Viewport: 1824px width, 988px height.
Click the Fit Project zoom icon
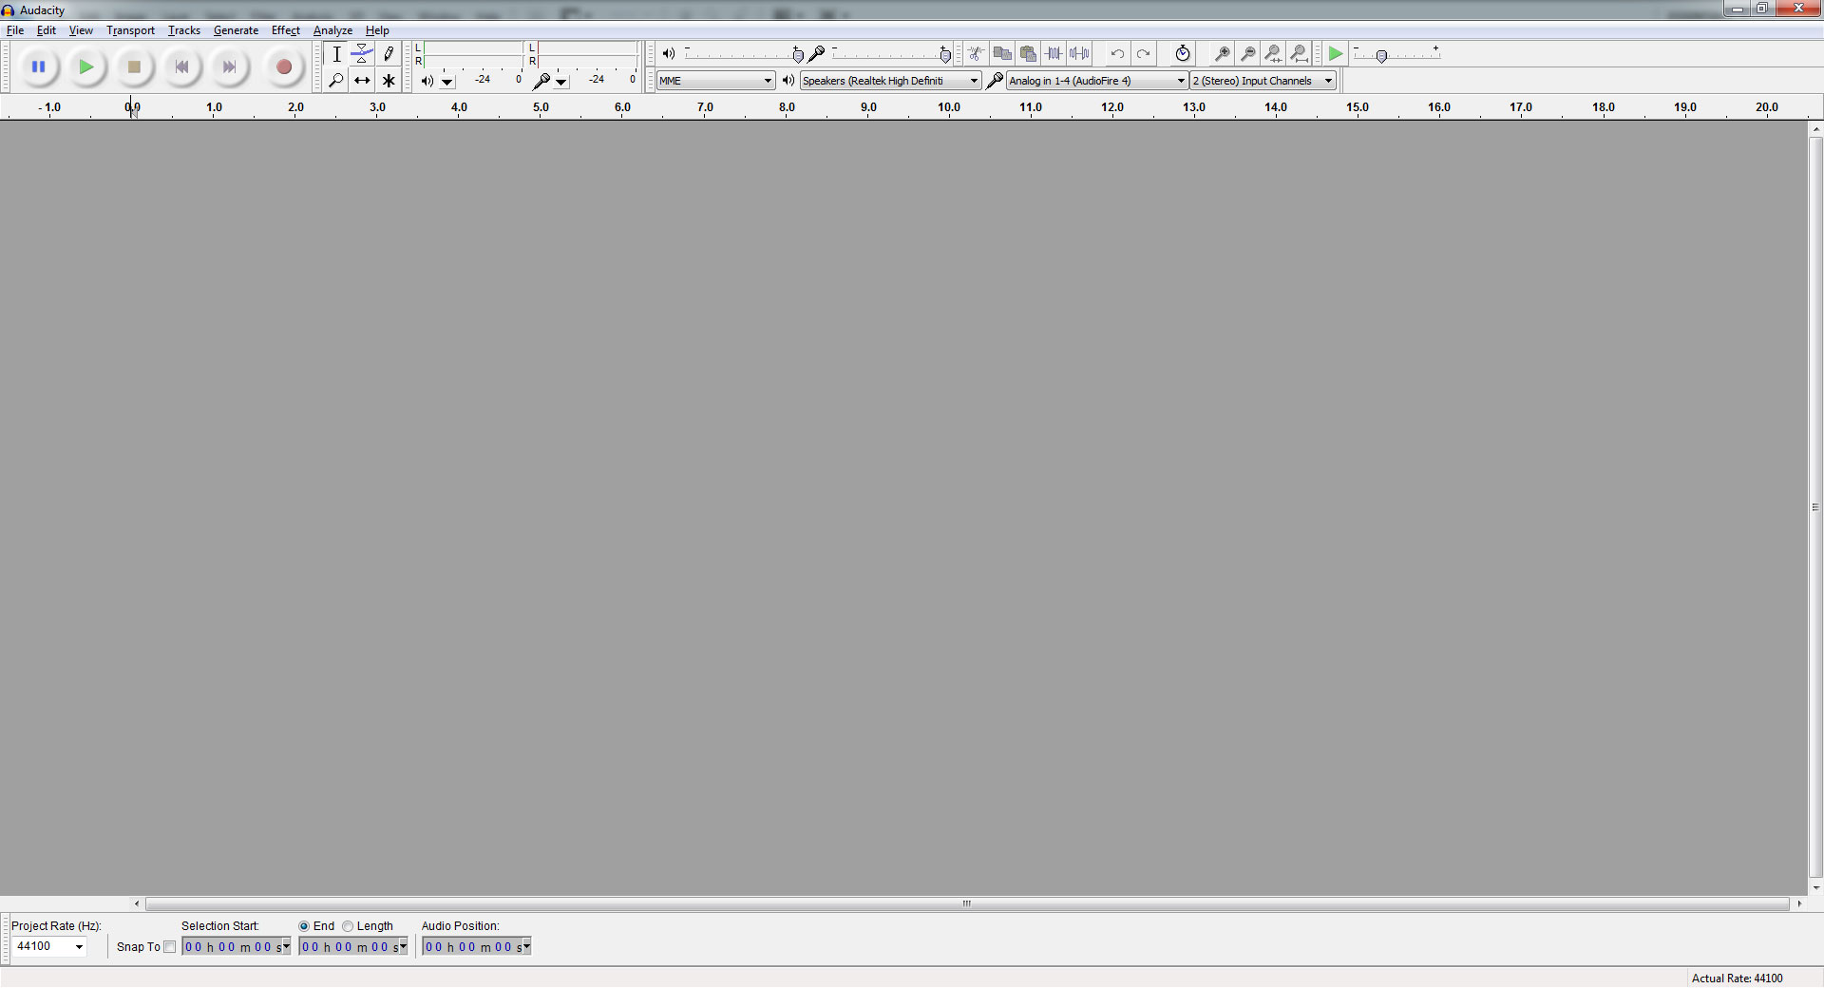1300,54
